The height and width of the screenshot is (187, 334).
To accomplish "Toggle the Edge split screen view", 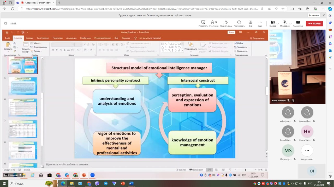I will point(292,9).
